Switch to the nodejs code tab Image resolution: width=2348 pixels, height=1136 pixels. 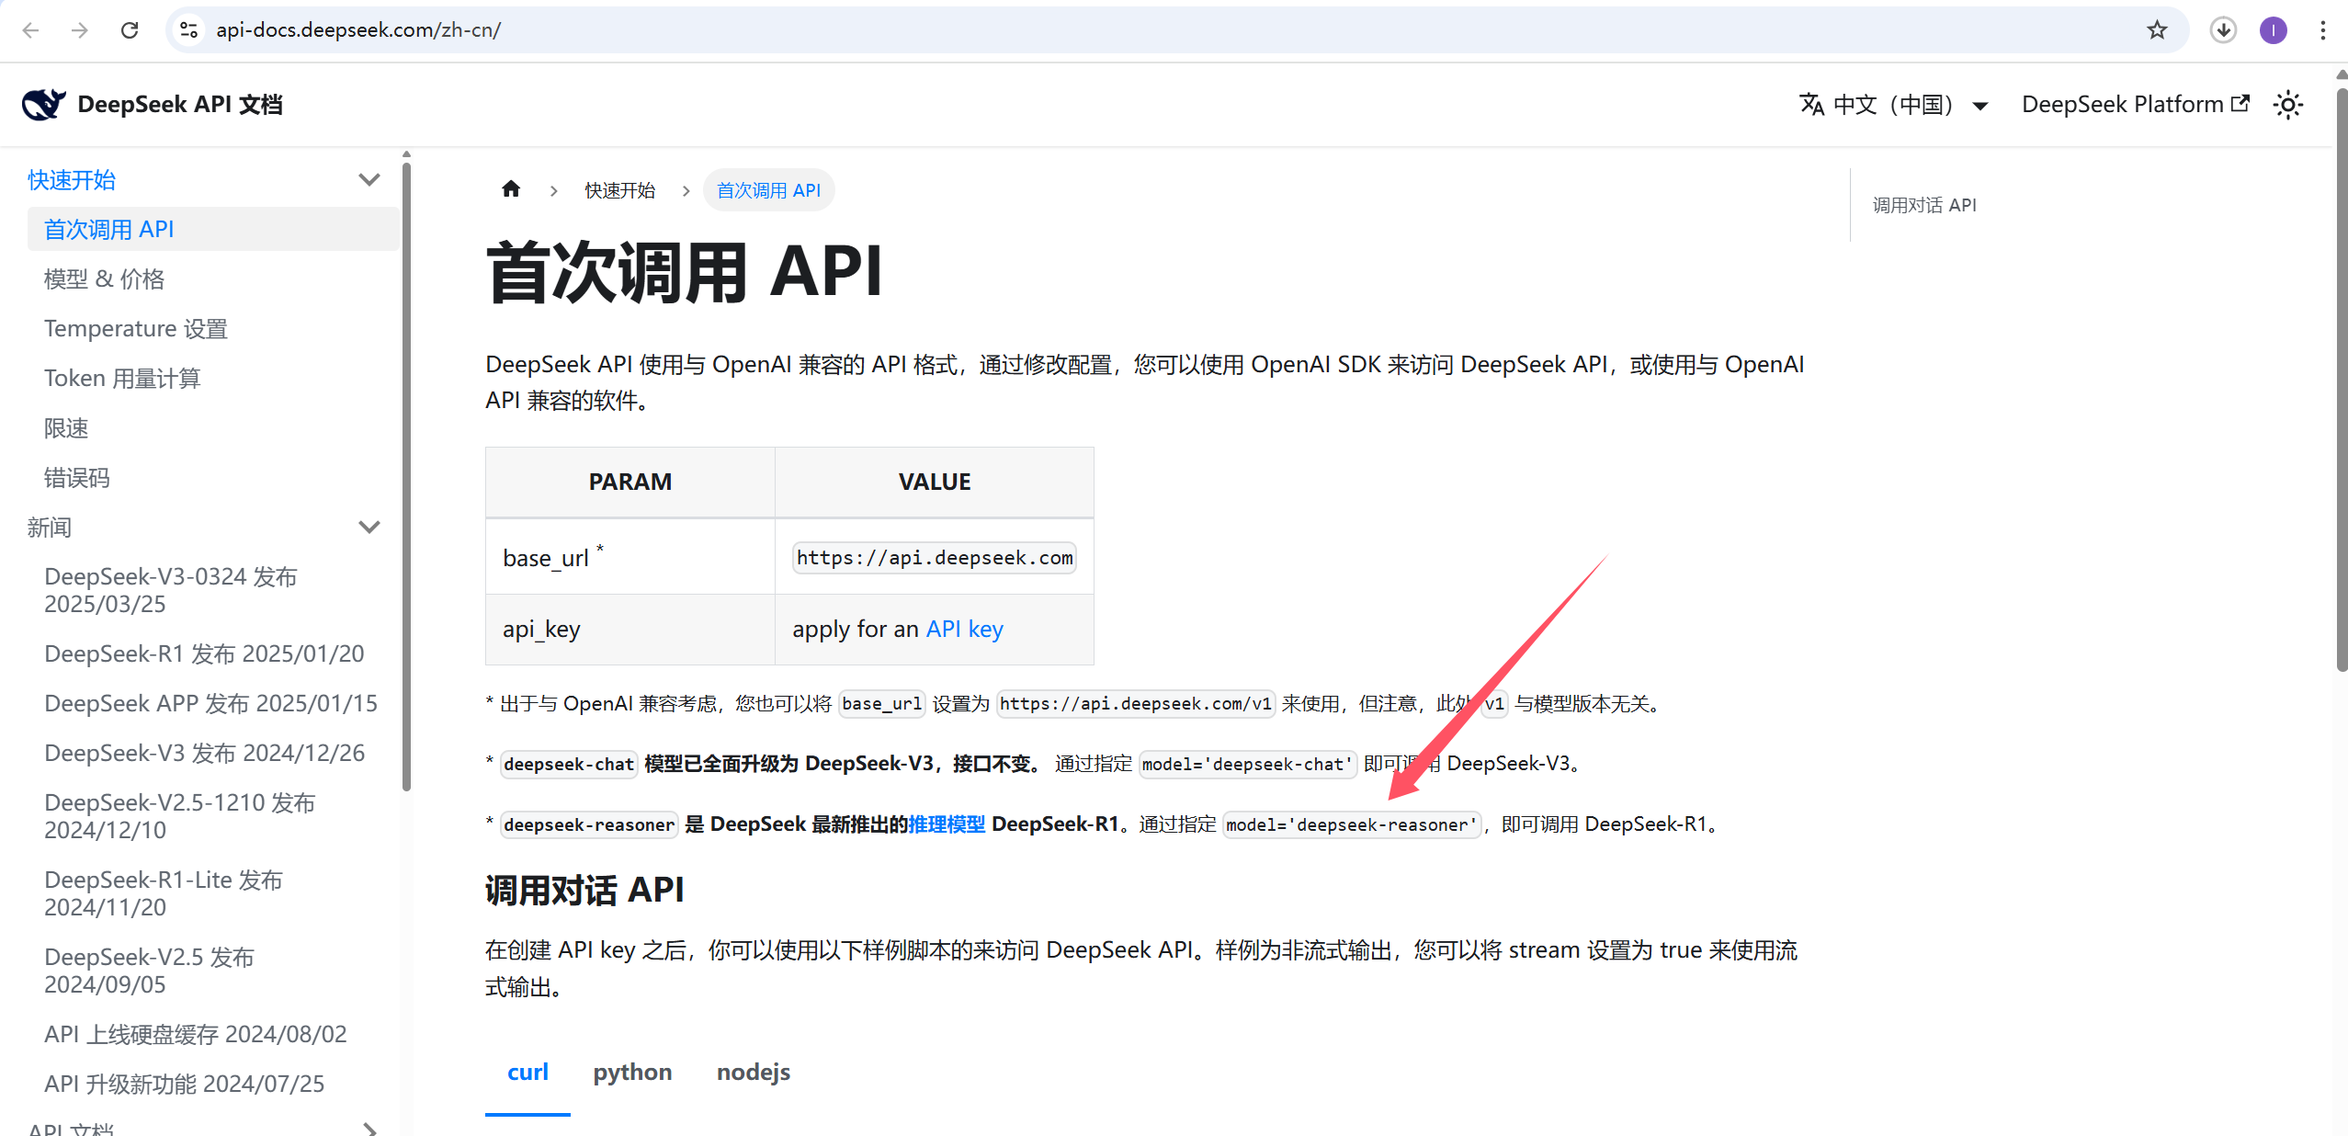click(753, 1072)
